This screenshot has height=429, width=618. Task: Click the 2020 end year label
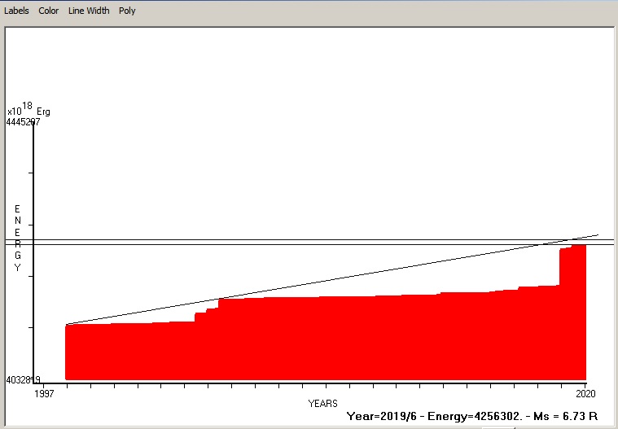coord(585,393)
